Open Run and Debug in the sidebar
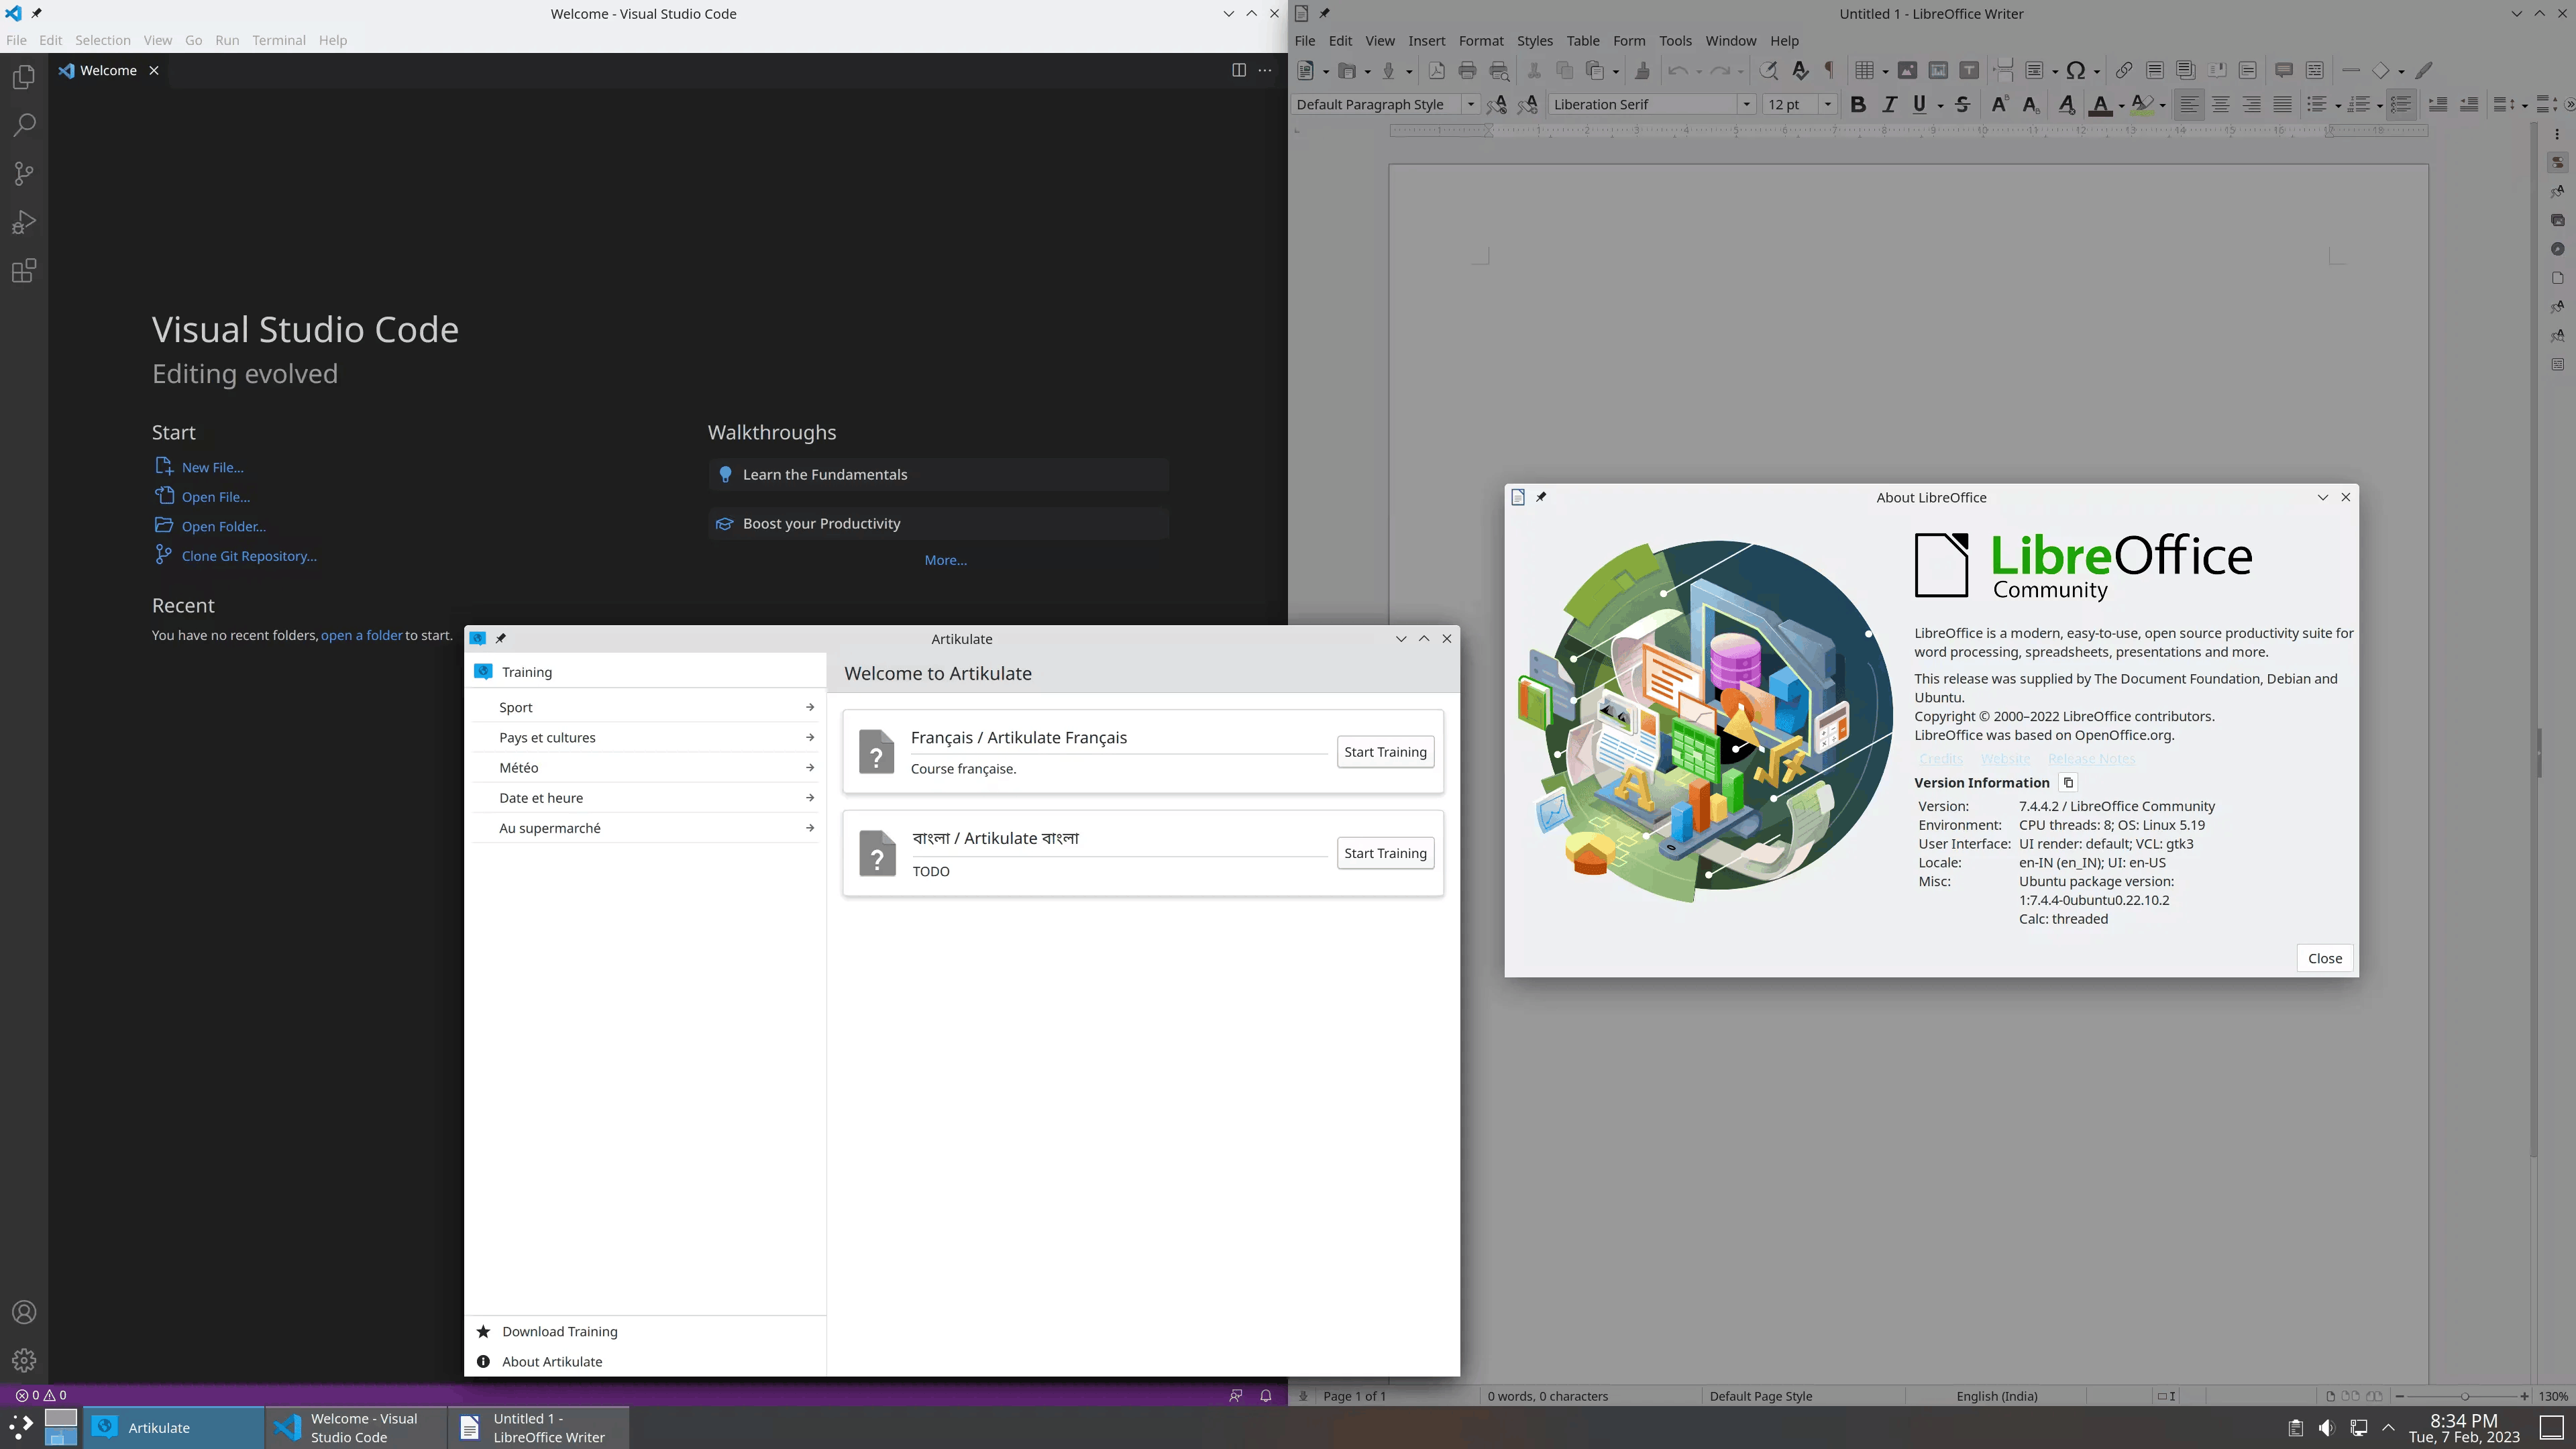Viewport: 2576px width, 1449px height. 24,222
